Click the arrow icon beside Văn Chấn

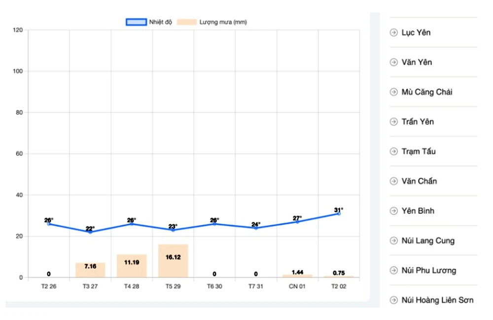(393, 181)
